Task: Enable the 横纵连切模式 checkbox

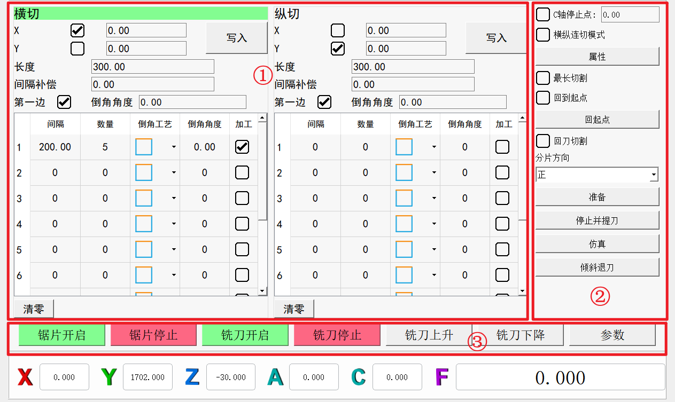Action: pos(543,35)
